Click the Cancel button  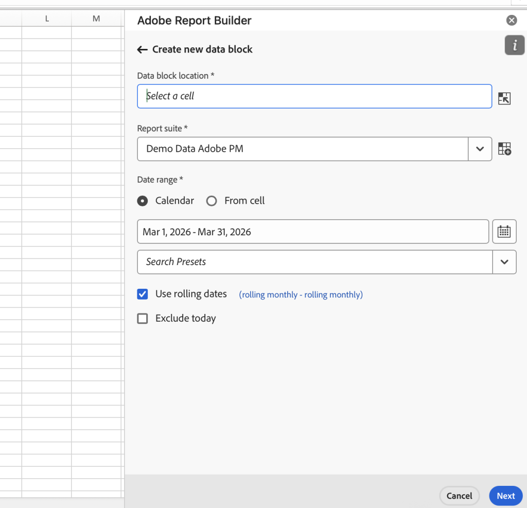point(459,496)
